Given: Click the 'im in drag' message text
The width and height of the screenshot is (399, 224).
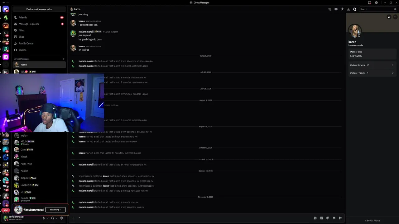Looking at the screenshot, I should click(84, 50).
